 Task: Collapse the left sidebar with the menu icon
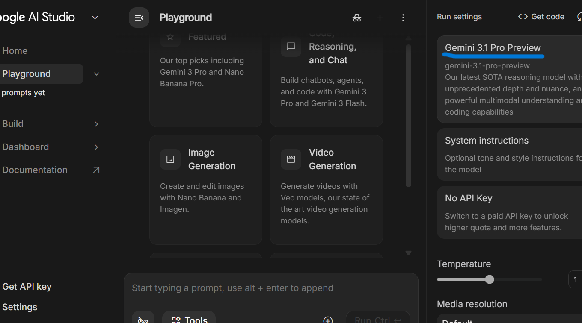(139, 18)
